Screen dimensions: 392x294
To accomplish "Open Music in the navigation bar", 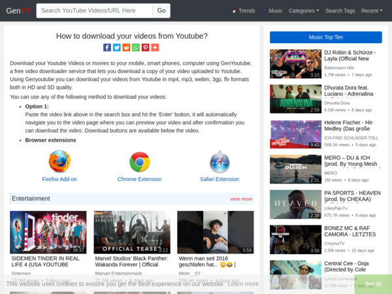I will pos(272,10).
